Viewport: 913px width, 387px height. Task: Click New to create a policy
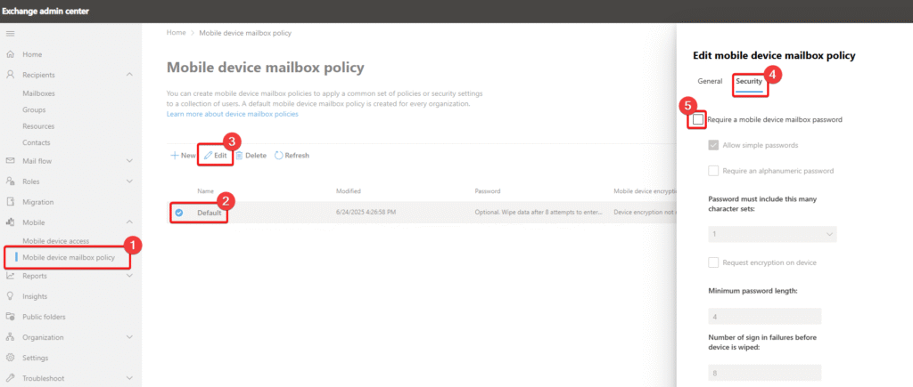tap(183, 156)
